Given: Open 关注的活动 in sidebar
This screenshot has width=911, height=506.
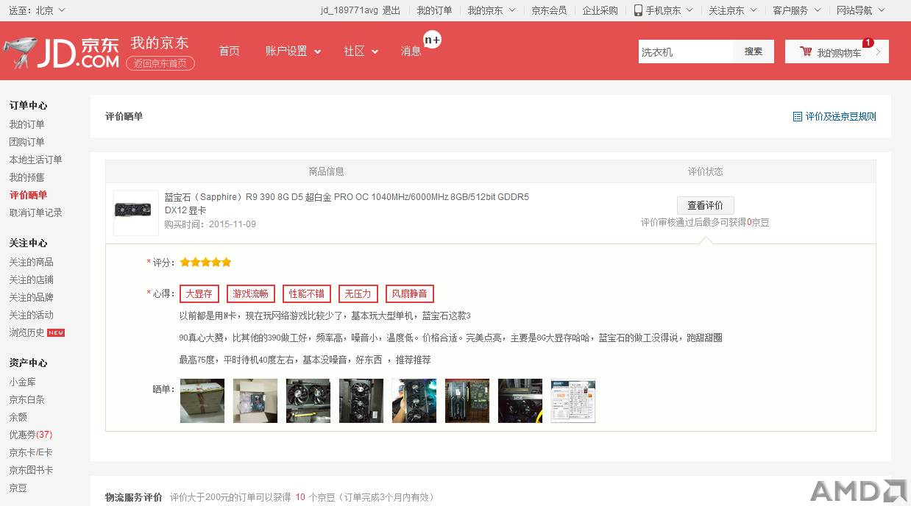Looking at the screenshot, I should [31, 315].
